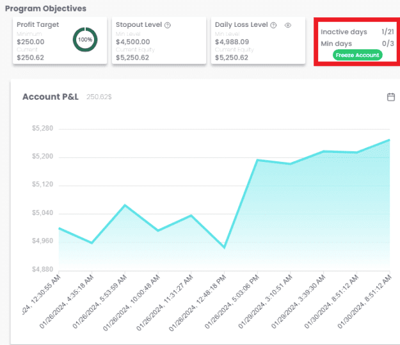Click the Profit Target minimum $250.00 value

[31, 42]
